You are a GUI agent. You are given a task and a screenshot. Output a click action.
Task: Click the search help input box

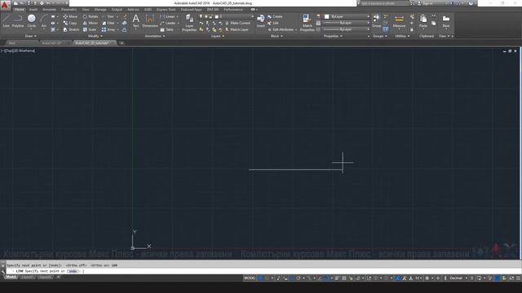(x=384, y=3)
